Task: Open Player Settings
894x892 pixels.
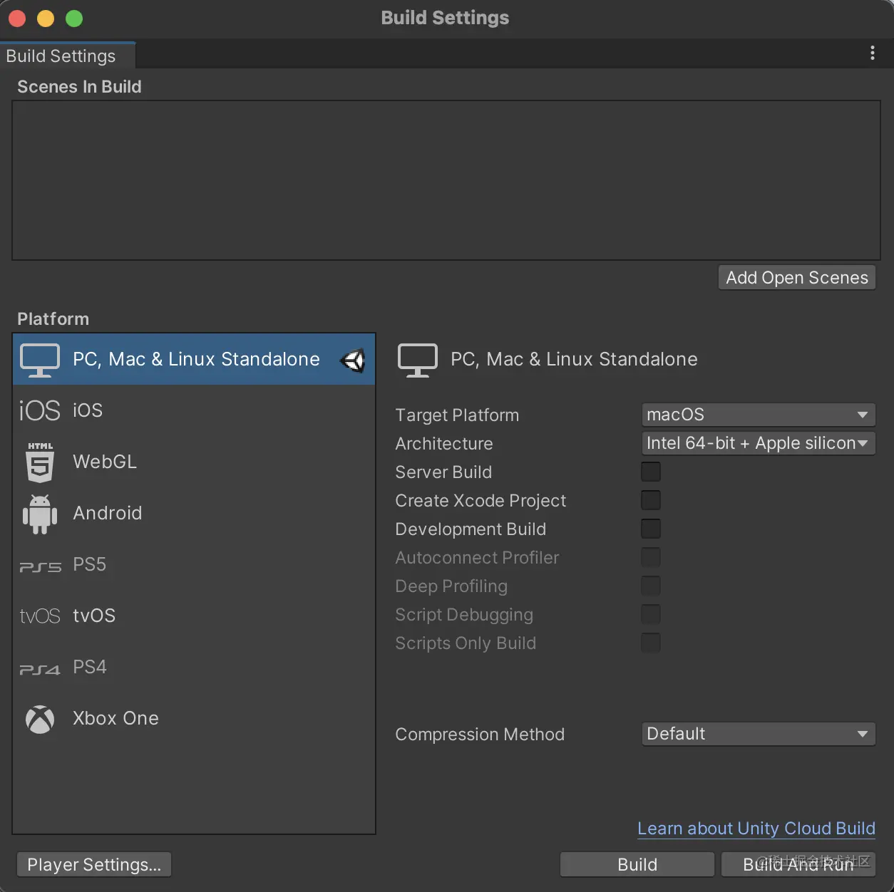Action: [x=94, y=865]
